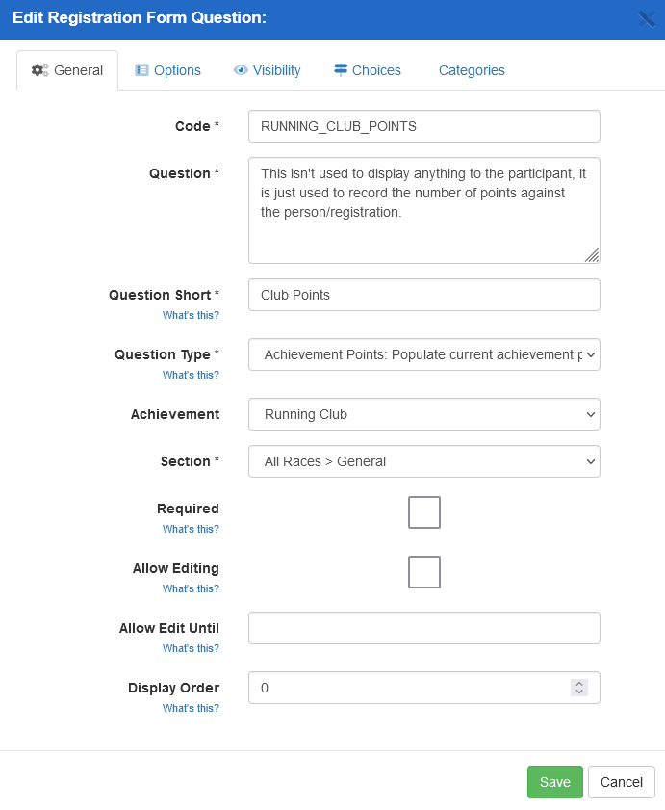
Task: Click the list icon on Options tab
Action: click(x=141, y=70)
